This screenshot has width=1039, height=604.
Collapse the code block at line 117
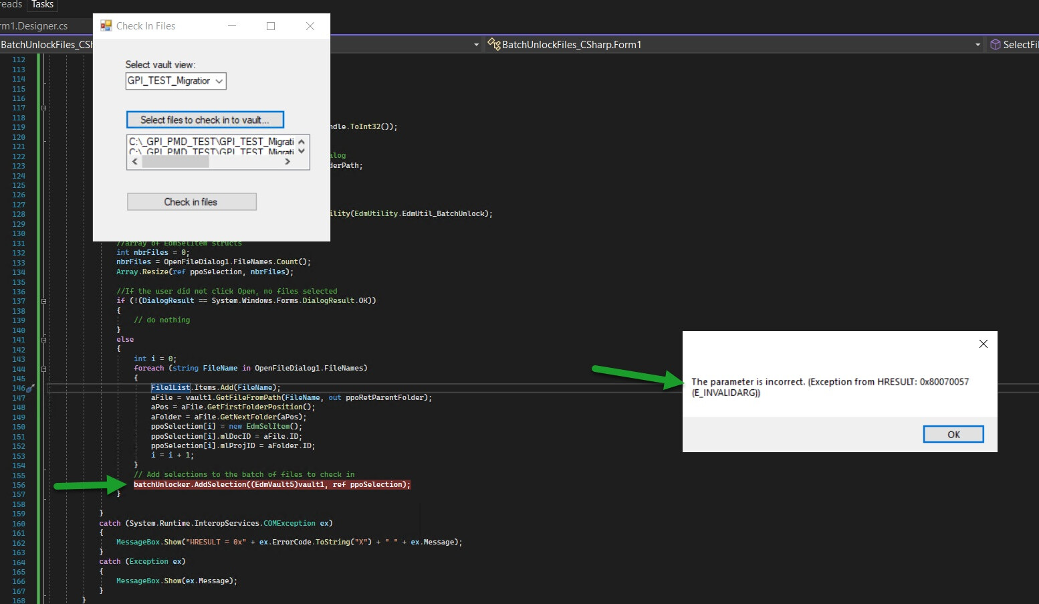point(44,108)
